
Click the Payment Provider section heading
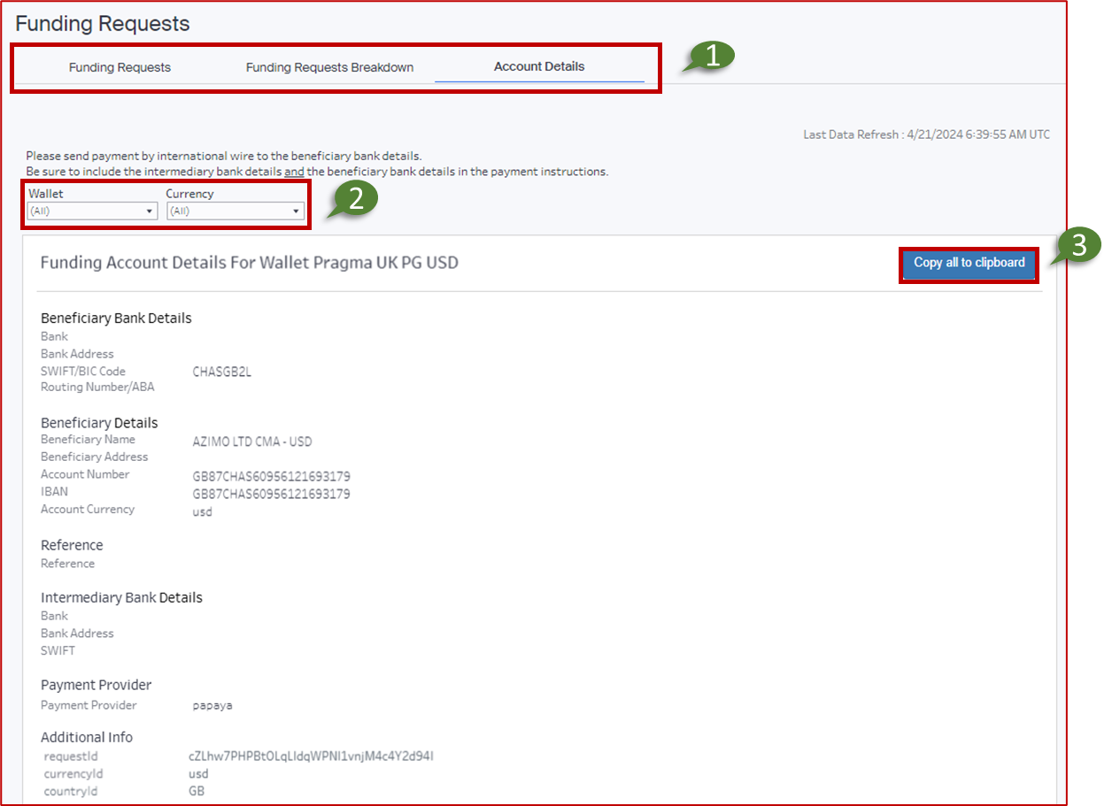click(x=97, y=686)
